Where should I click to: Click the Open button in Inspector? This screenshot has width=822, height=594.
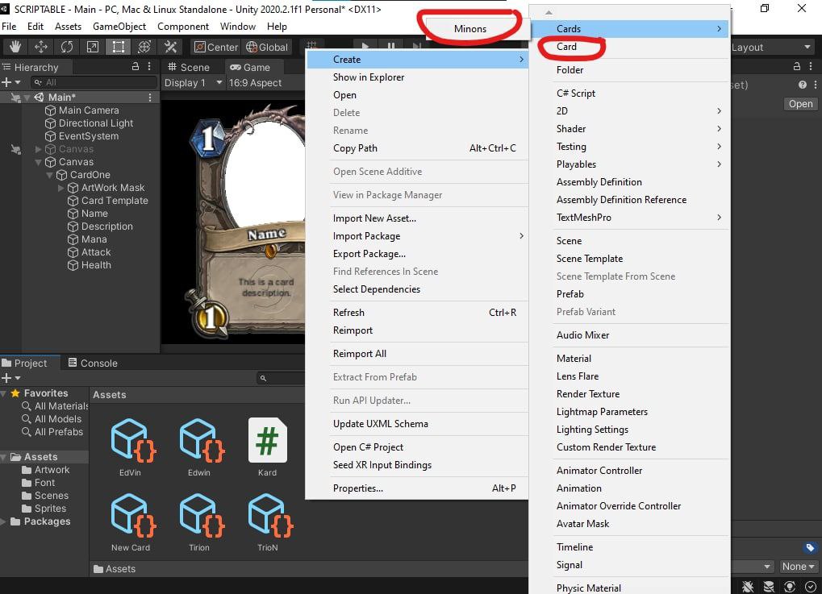tap(800, 104)
